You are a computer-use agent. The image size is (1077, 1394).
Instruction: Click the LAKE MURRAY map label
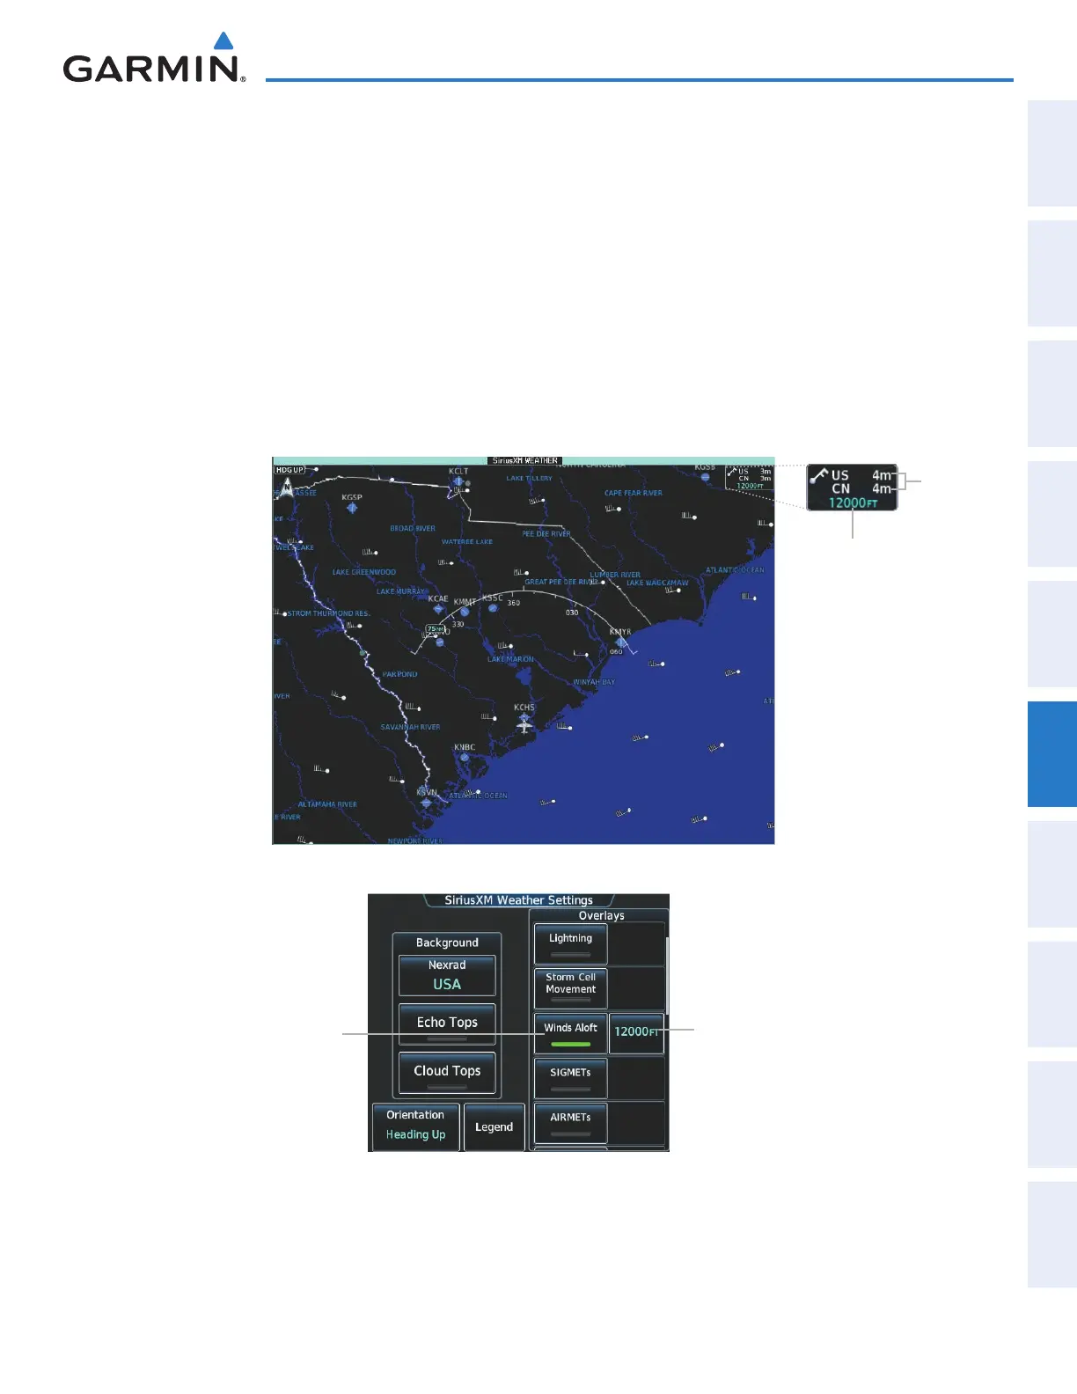(x=402, y=591)
